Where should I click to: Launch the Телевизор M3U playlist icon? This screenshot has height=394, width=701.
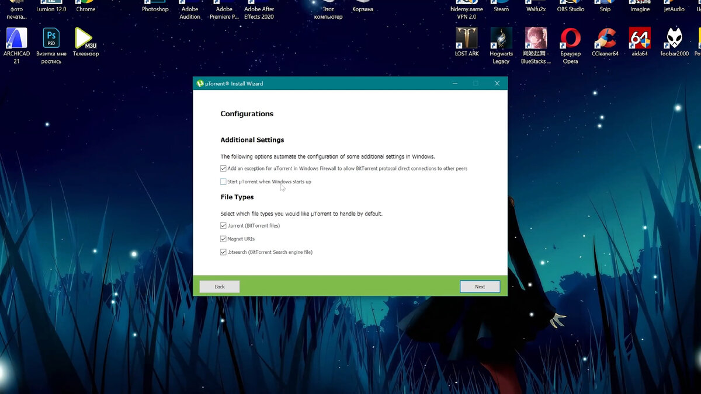(x=85, y=42)
